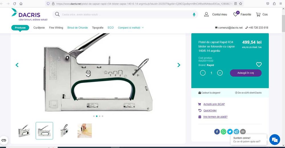Click the comenzi@dacris.net email link
Image resolution: width=285 pixels, height=148 pixels.
(229, 28)
